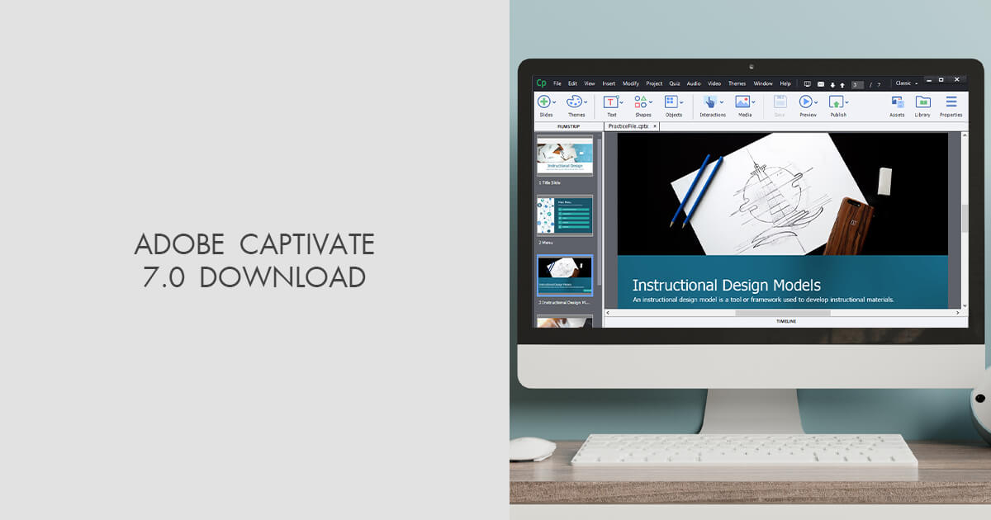Open the Quiz menu
This screenshot has width=991, height=520.
pyautogui.click(x=673, y=83)
